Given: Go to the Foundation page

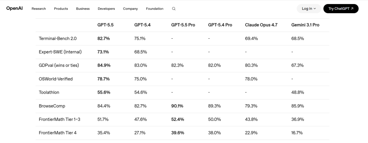Looking at the screenshot, I should (155, 9).
